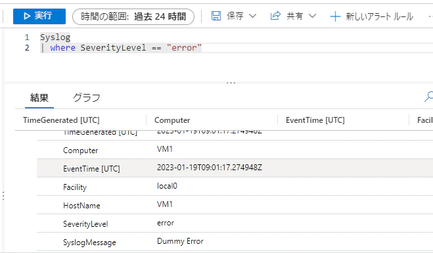Create 新しいアラート ルール
Screen dimensions: 433x253
(x=379, y=16)
